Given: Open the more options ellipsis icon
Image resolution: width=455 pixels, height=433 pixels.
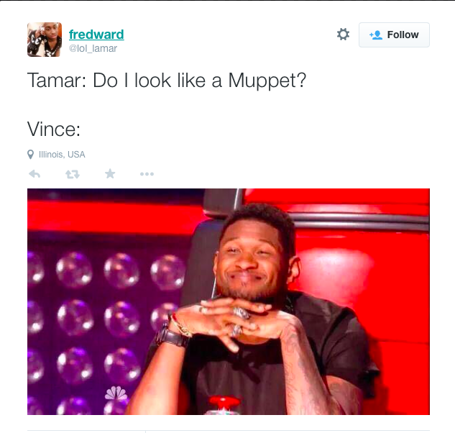Looking at the screenshot, I should (x=147, y=174).
